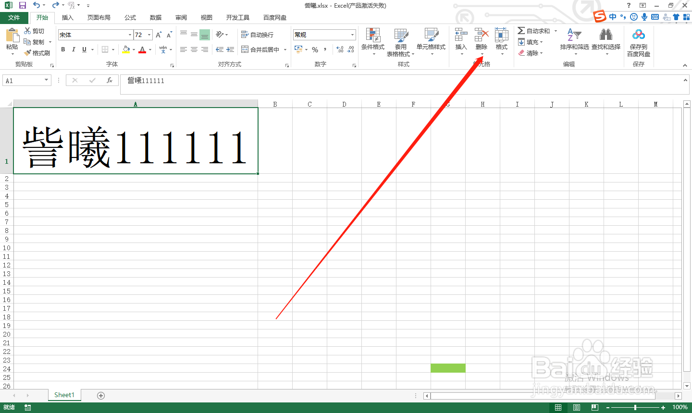Open the phonetic guide wén icon
The image size is (692, 413).
[x=163, y=49]
